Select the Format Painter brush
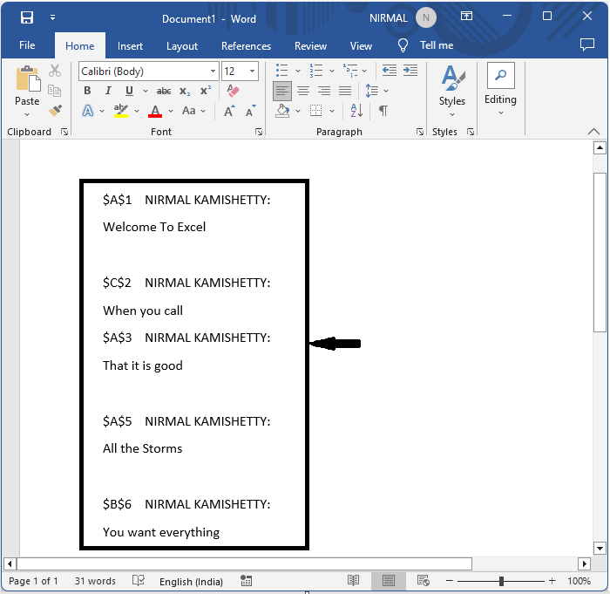The height and width of the screenshot is (594, 610). (x=55, y=111)
